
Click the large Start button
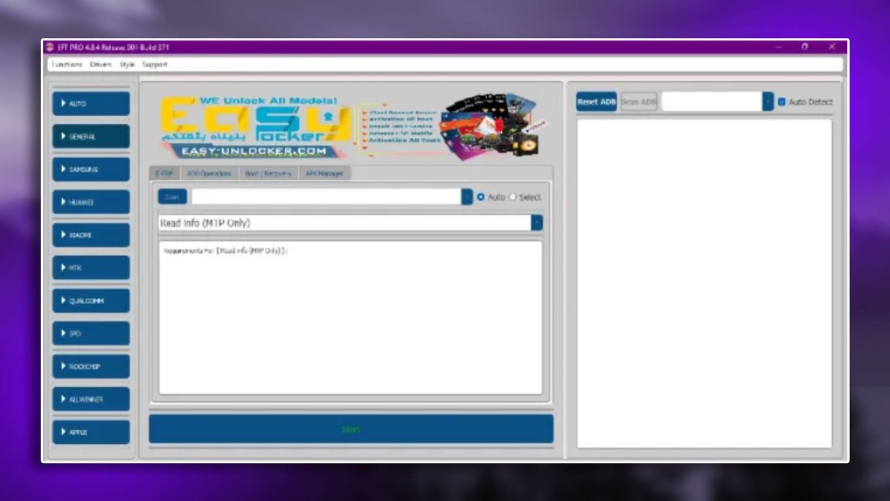tap(350, 429)
